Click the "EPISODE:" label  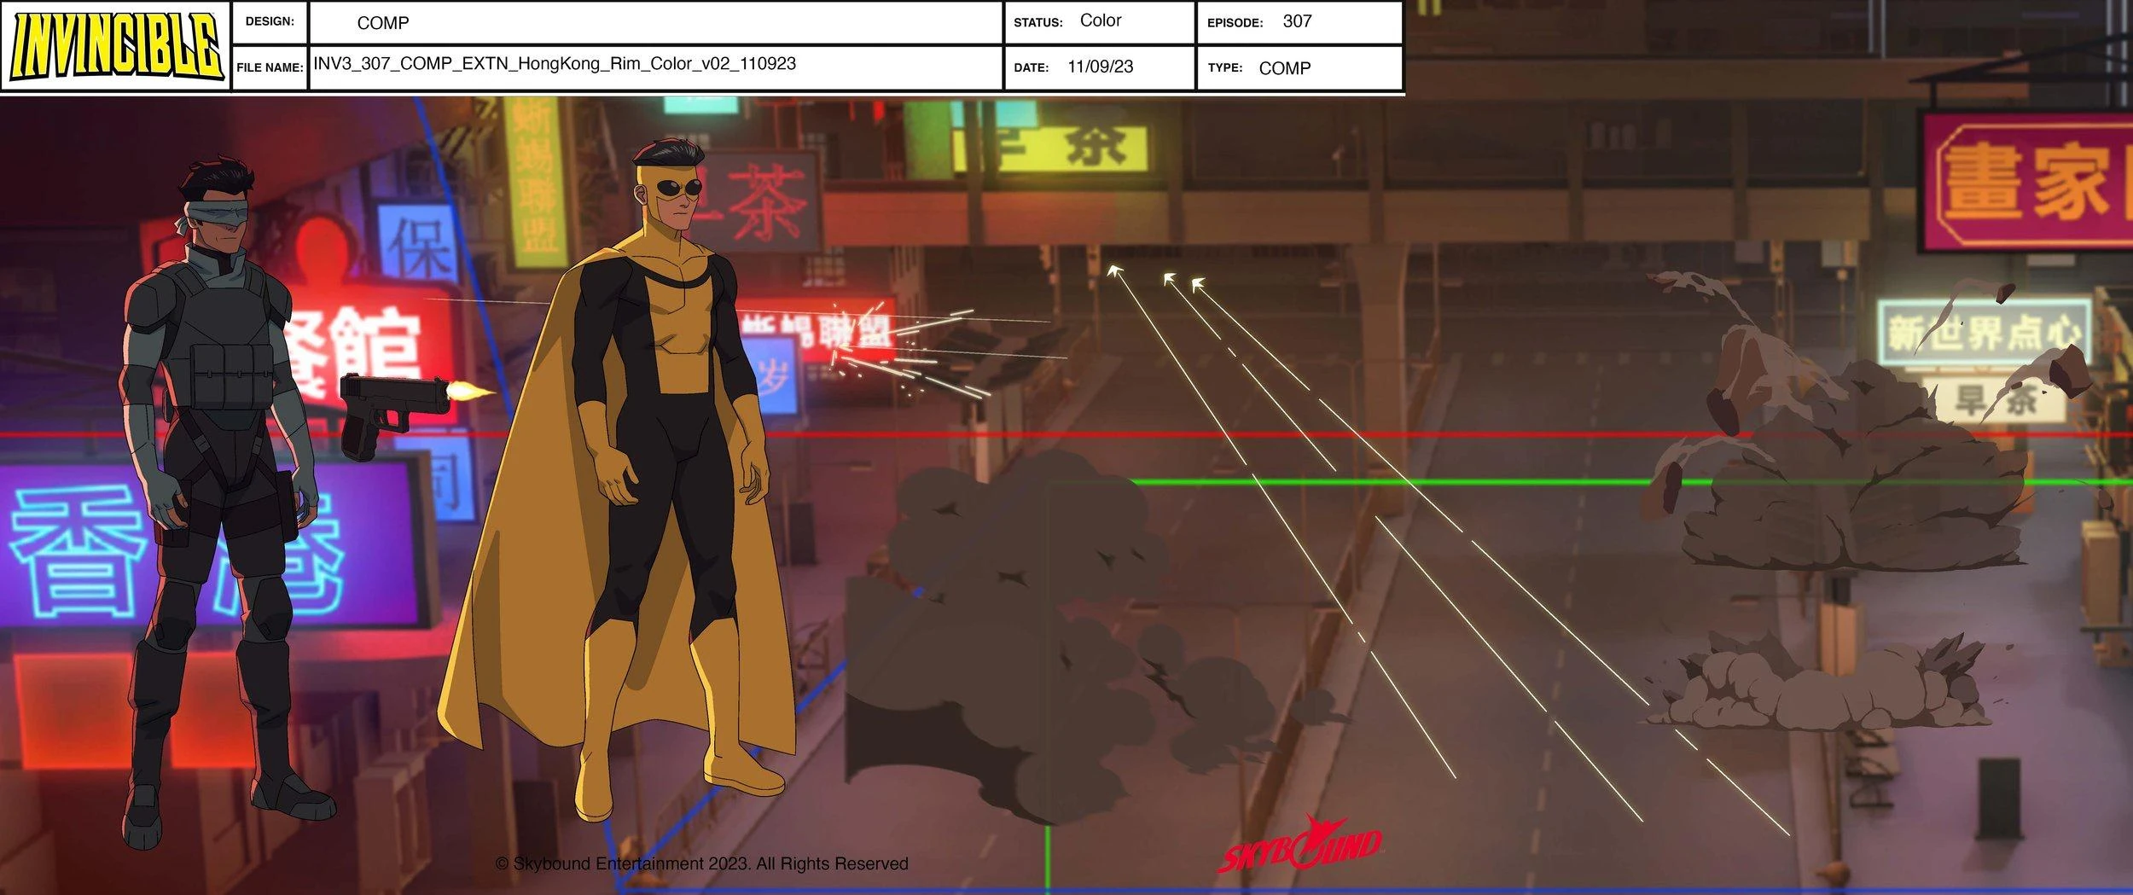1235,23
